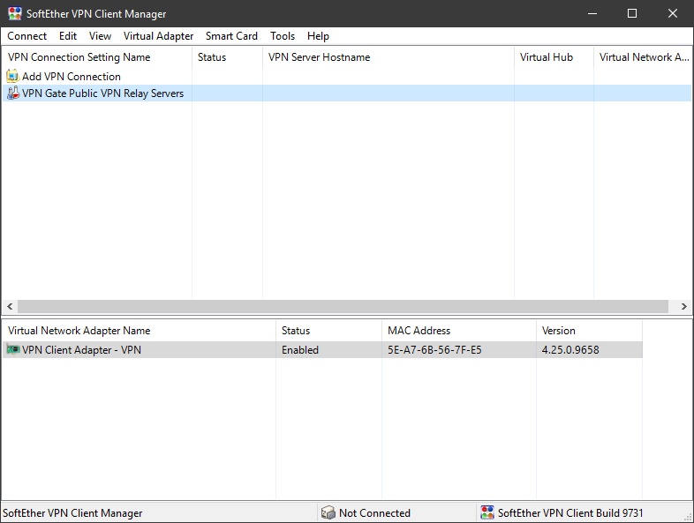Image resolution: width=694 pixels, height=523 pixels.
Task: Sort by VPN Connection Setting Name column
Action: pos(97,57)
